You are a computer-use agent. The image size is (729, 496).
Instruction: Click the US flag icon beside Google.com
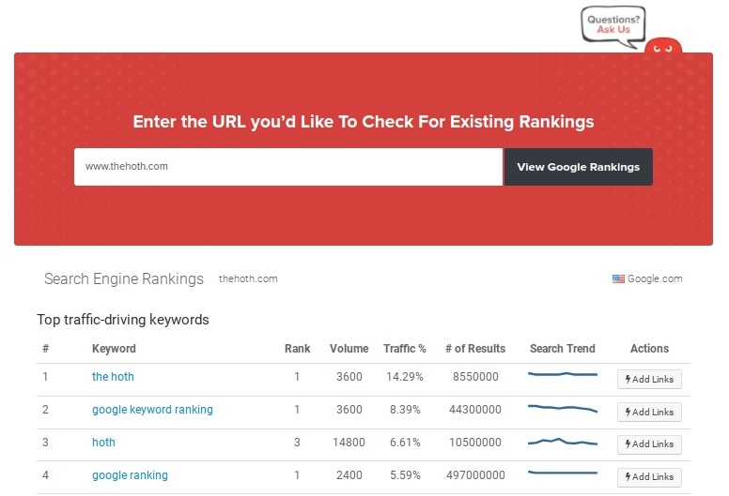point(618,278)
